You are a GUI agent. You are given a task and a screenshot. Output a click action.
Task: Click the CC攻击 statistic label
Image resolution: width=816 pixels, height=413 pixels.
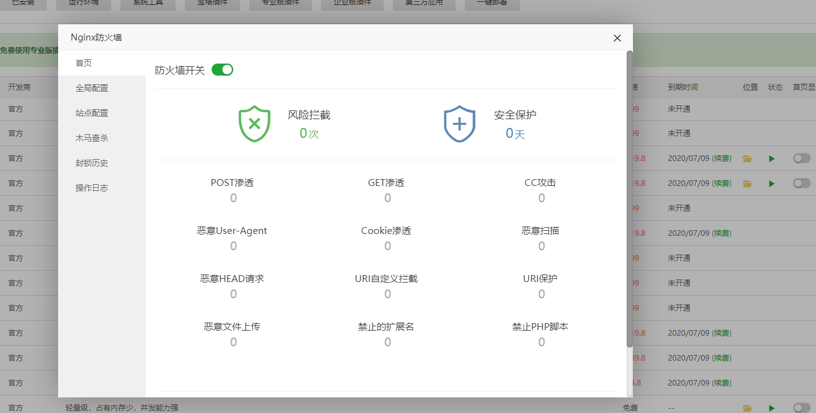[x=540, y=183]
